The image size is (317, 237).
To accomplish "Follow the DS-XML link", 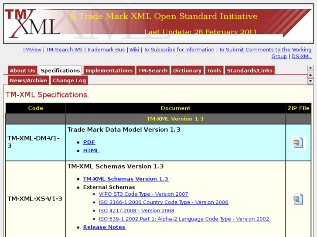I will (301, 57).
